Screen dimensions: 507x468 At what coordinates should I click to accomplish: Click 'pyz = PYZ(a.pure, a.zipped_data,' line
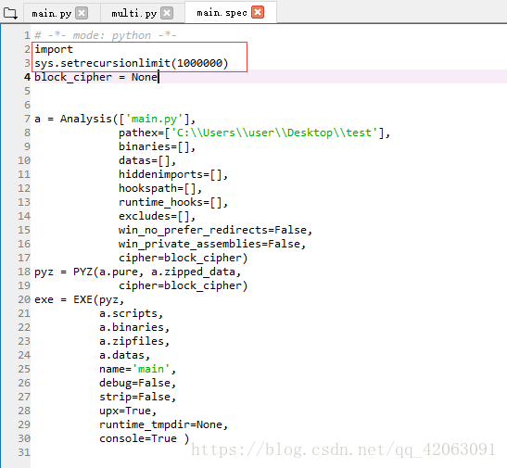(x=138, y=272)
